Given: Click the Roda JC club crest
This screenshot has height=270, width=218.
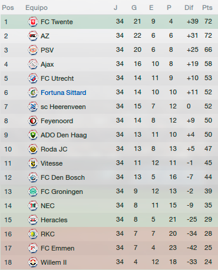Looking at the screenshot, I should tap(33, 149).
